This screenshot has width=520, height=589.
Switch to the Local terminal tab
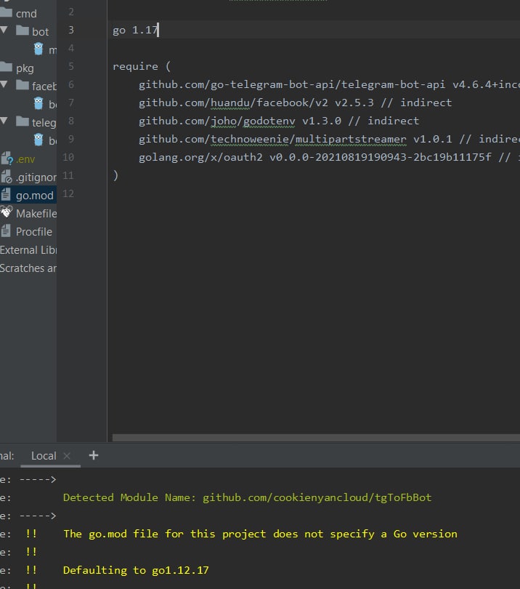[44, 456]
